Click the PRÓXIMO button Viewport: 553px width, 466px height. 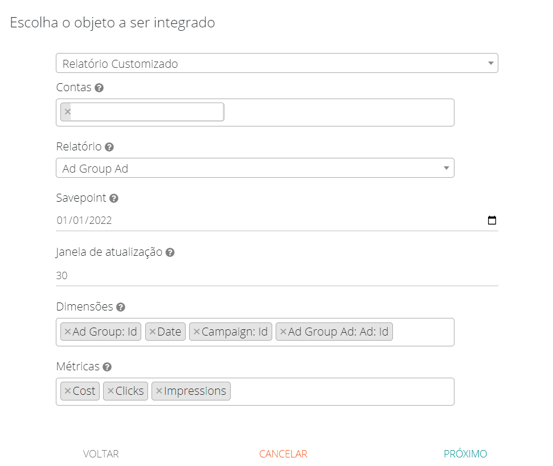point(465,454)
